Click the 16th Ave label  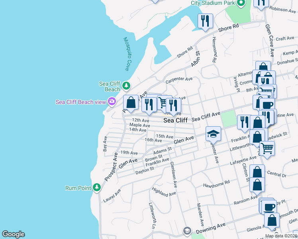point(153,140)
